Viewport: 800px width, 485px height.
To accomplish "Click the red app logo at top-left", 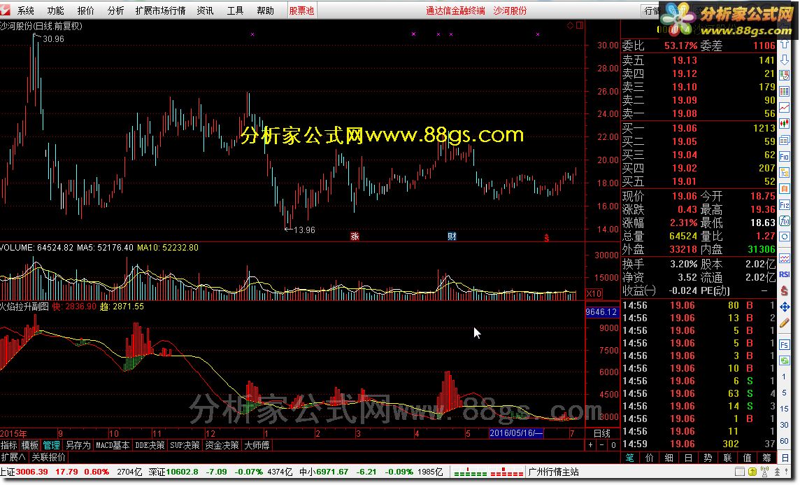I will coord(5,10).
